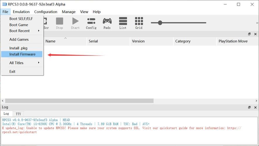Click the RPCS3 v0.0.8 Alpha HEAD log line
The width and height of the screenshot is (259, 146).
(x=36, y=120)
